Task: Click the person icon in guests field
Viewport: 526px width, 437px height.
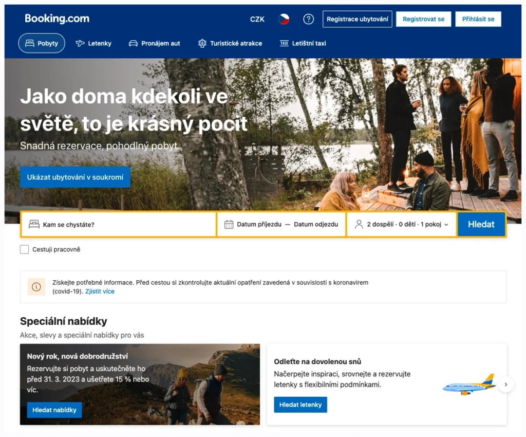Action: (x=359, y=224)
